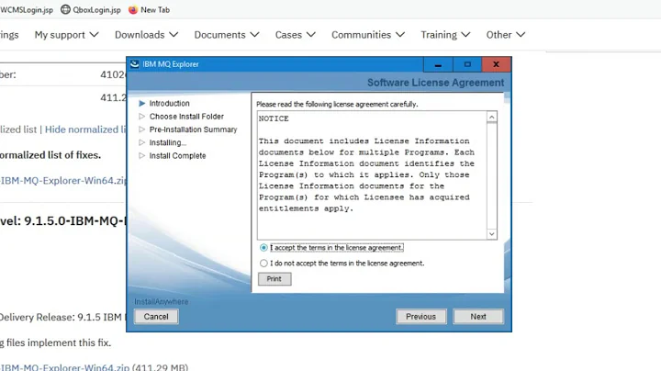
Task: Open the Cases dropdown menu
Action: [295, 35]
